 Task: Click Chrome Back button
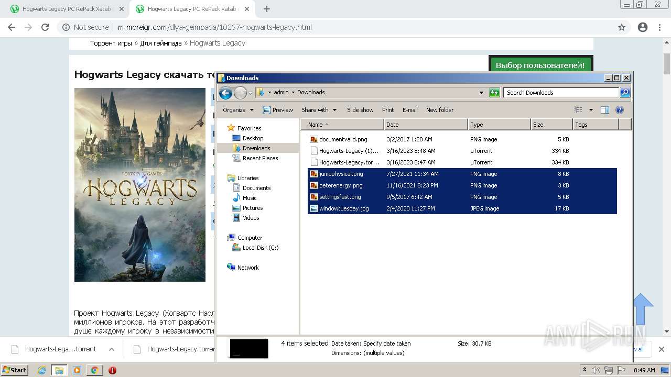coord(12,27)
